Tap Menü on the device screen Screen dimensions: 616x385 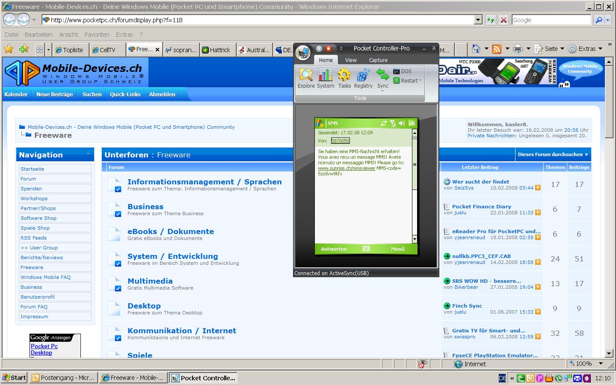coord(397,249)
